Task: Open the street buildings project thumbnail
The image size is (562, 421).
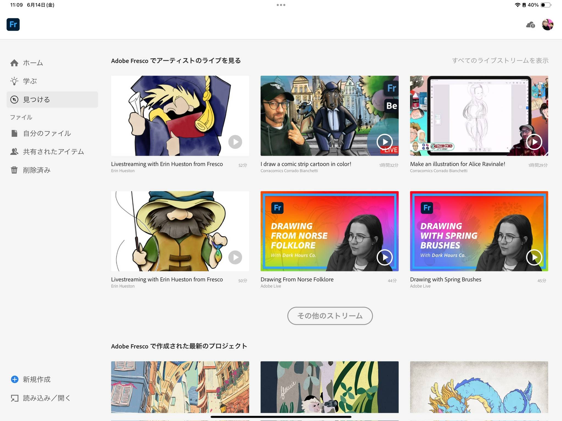Action: [180, 387]
